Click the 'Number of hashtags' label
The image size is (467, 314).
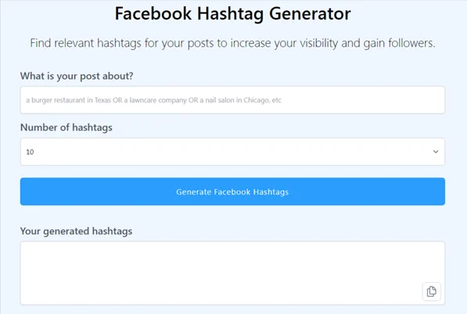[66, 127]
